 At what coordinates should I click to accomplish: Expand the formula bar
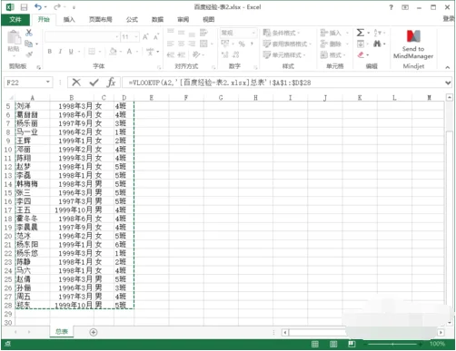448,83
